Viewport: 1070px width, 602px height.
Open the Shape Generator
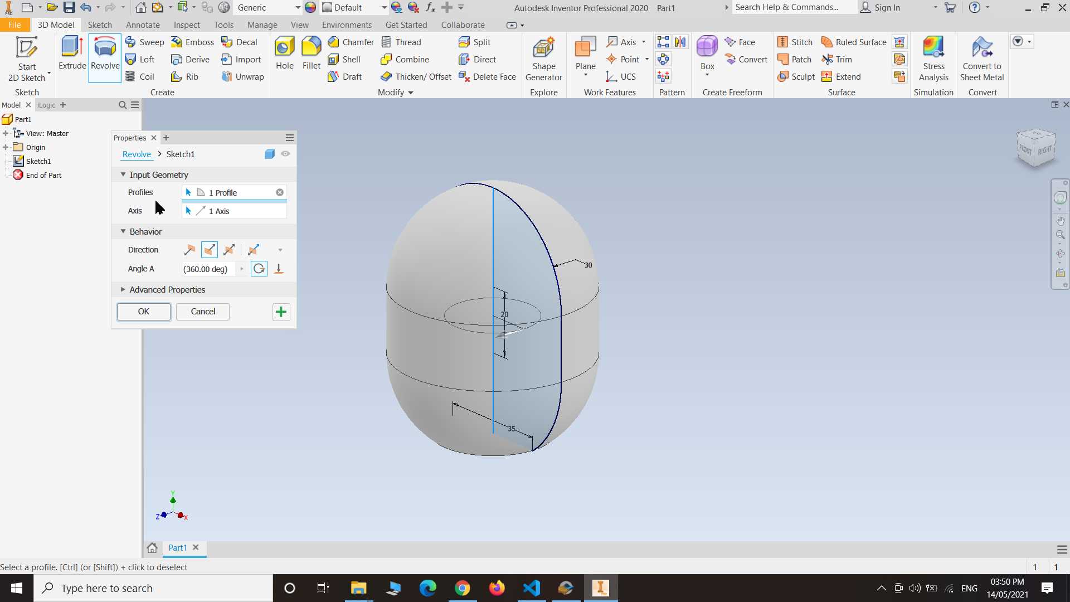[543, 59]
